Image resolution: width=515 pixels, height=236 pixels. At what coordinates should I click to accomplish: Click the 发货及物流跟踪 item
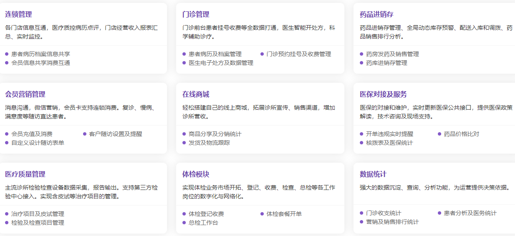[x=209, y=143]
